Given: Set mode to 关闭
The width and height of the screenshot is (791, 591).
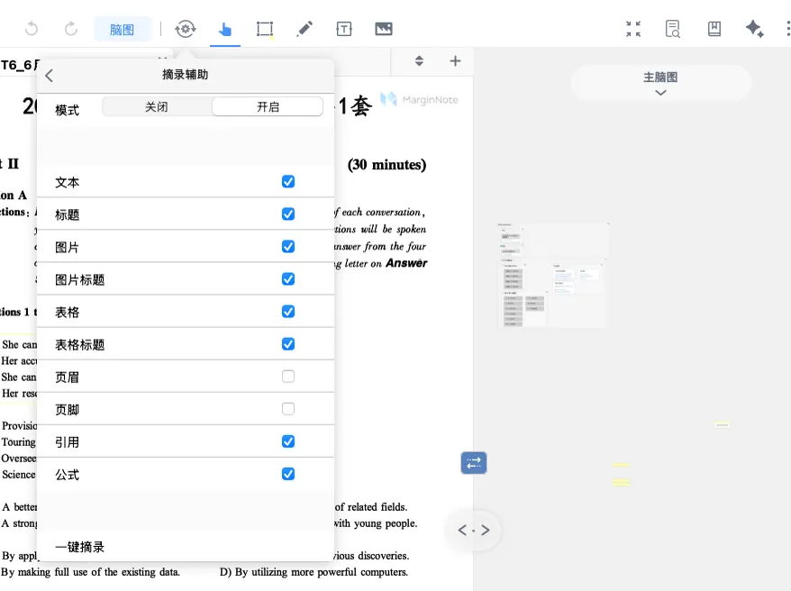Looking at the screenshot, I should 157,107.
